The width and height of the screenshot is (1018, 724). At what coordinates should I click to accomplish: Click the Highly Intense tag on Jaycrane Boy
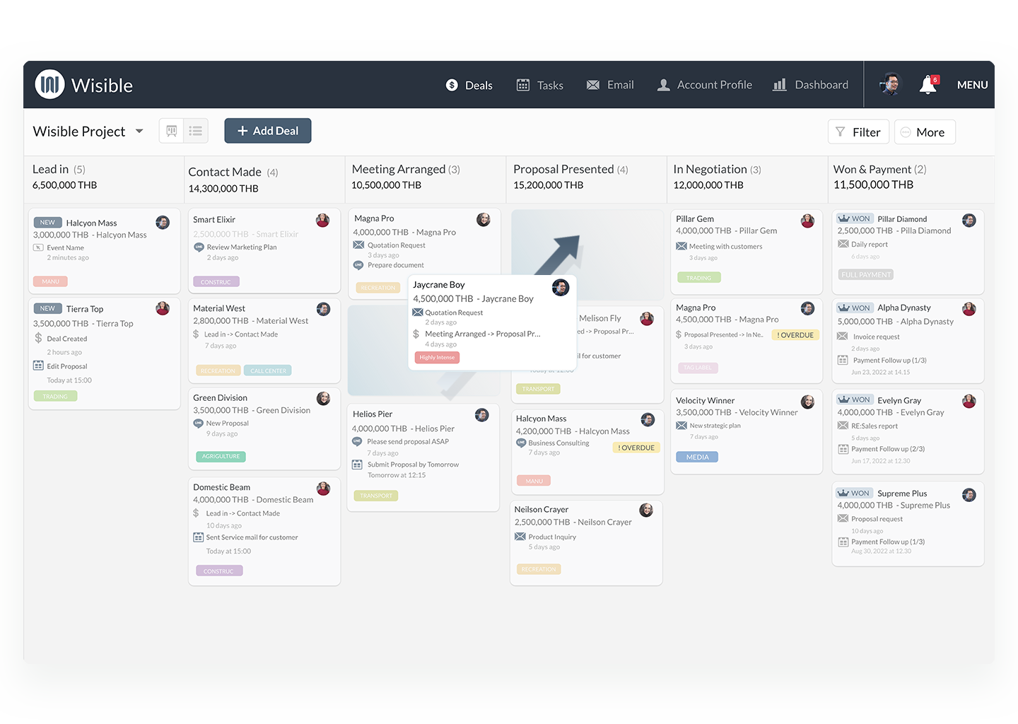coord(437,358)
